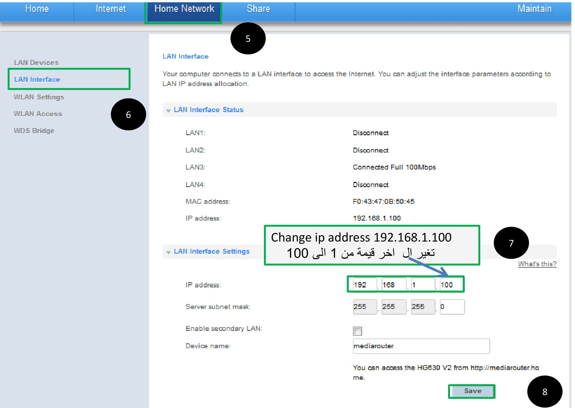Focus the first IP address octet field
Viewport: 575px width, 408px height.
[364, 285]
